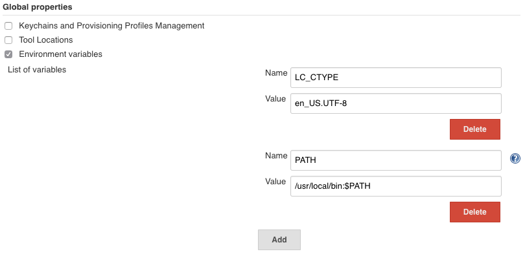Screen dimensions: 525x256
Task: Click the Name label beside LC_CTYPE
Action: (x=276, y=73)
